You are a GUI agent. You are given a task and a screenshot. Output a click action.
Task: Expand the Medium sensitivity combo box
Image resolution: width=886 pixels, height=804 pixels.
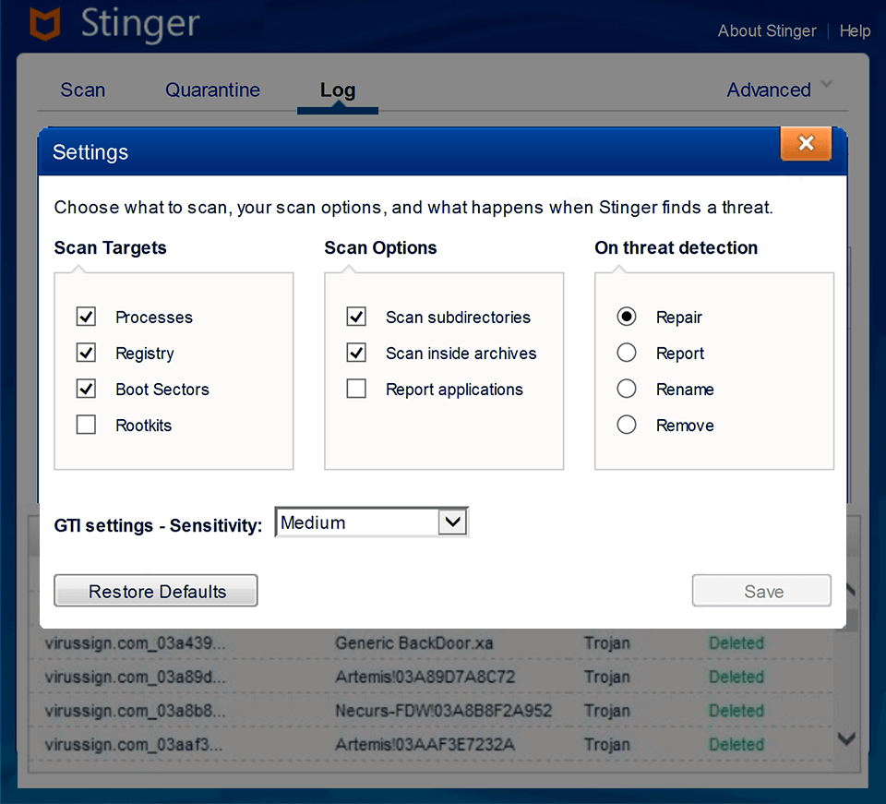point(369,522)
